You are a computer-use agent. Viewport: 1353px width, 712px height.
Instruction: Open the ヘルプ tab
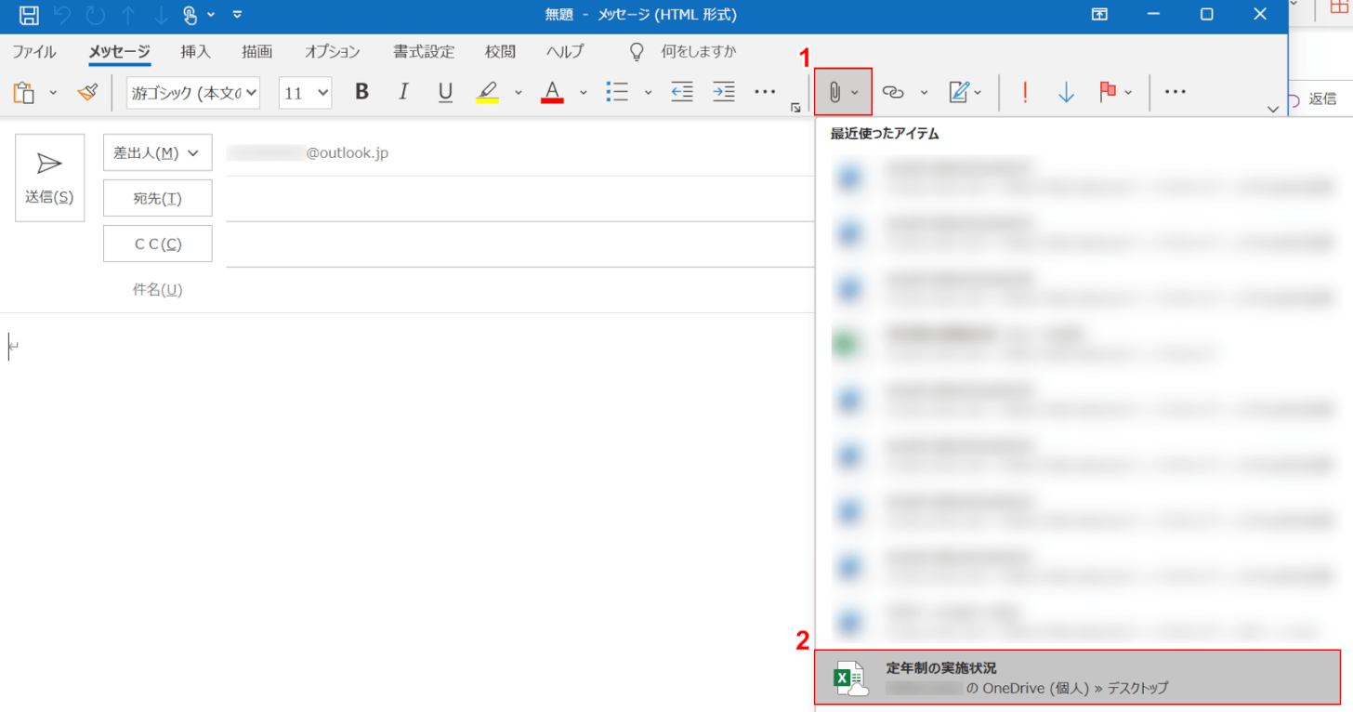point(565,51)
